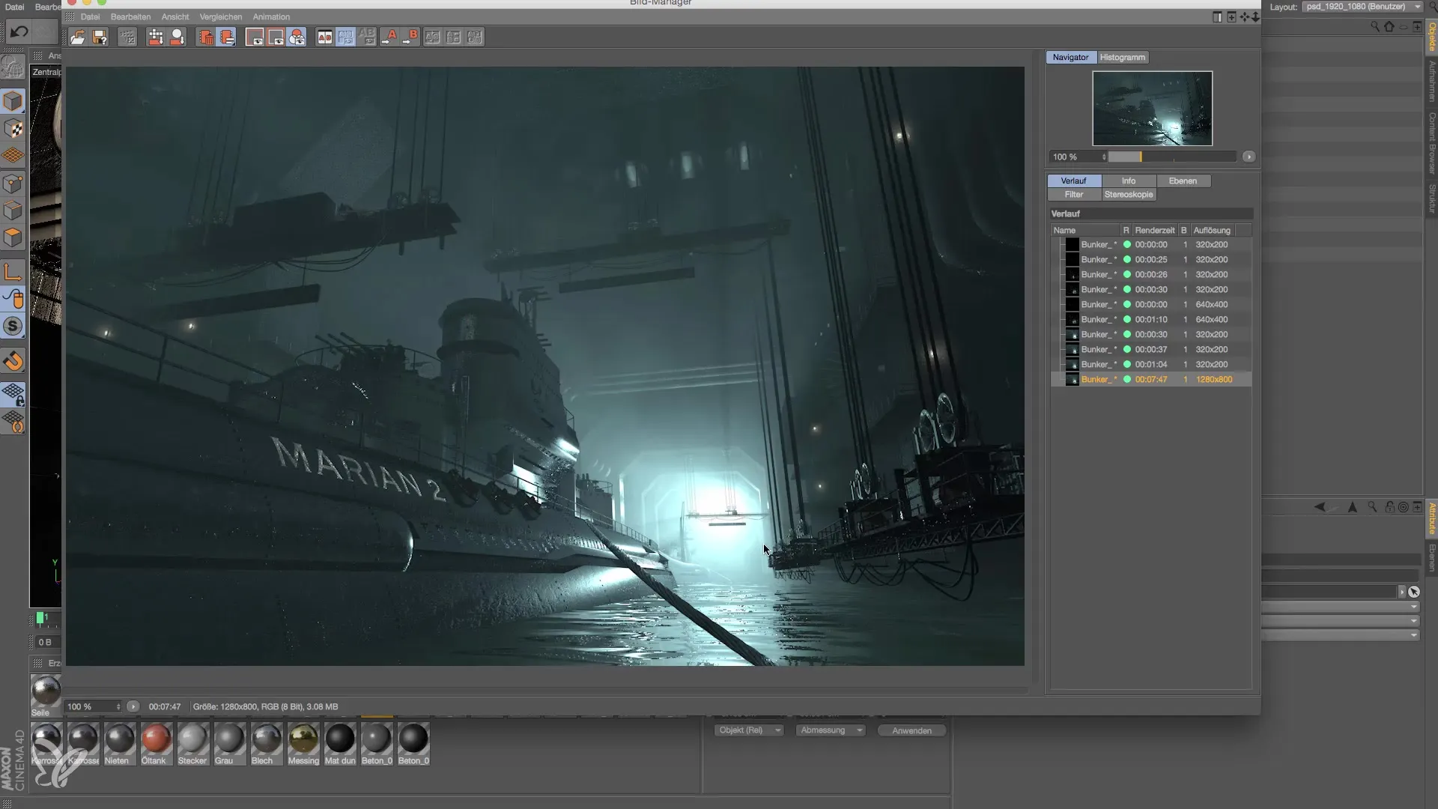Sort by the Auflösung column header
Screen dimensions: 1438x809
point(1212,230)
